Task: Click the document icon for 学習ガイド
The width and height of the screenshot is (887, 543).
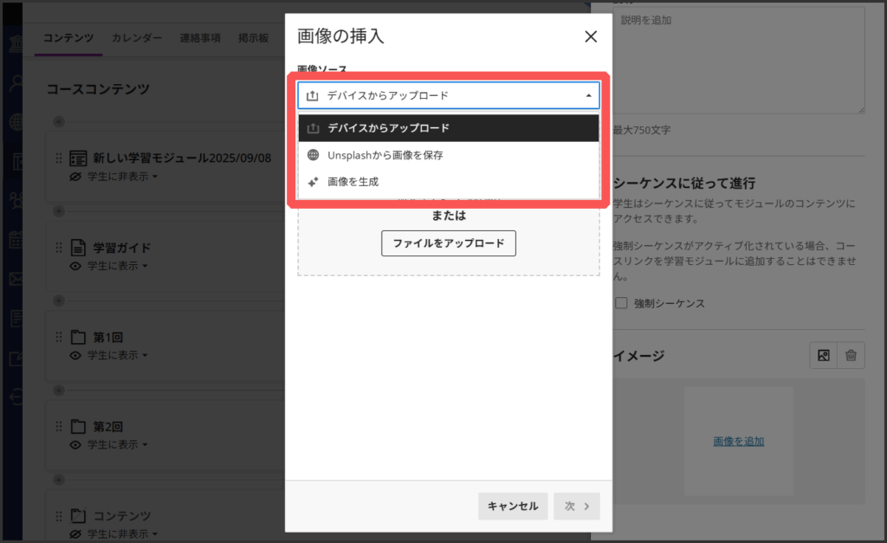Action: pyautogui.click(x=78, y=248)
